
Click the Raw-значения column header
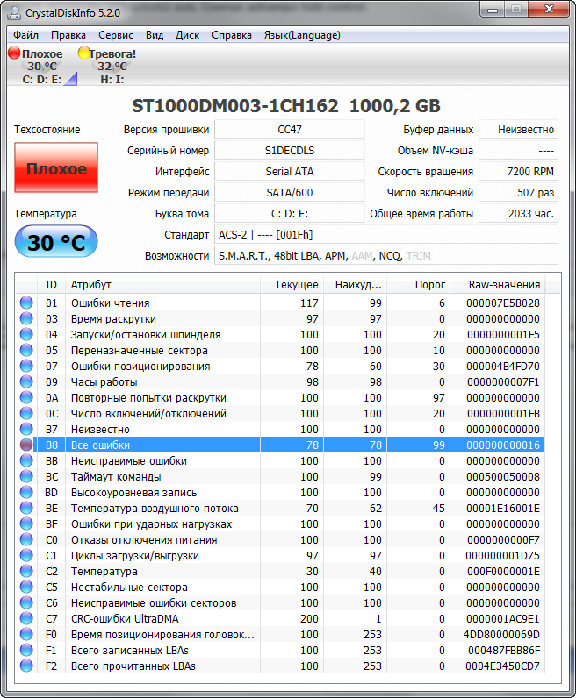(x=498, y=285)
